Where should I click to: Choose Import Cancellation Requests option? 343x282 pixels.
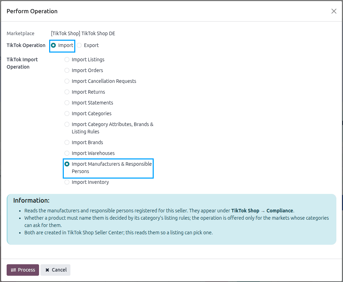[x=67, y=81]
